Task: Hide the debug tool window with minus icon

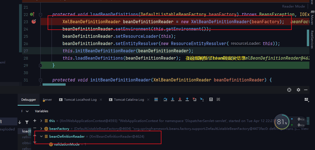Action: pyautogui.click(x=306, y=90)
